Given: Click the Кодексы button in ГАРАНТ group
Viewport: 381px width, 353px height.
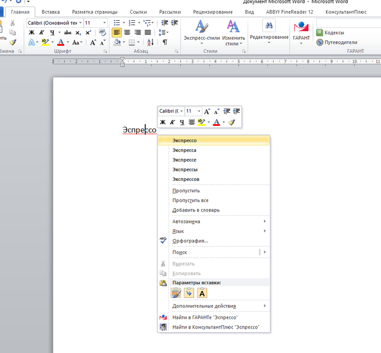Looking at the screenshot, I should (334, 33).
